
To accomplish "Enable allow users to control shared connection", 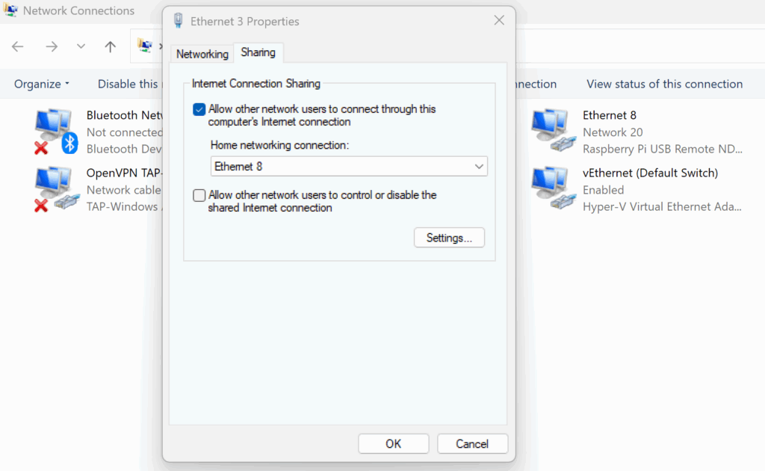I will pyautogui.click(x=199, y=195).
